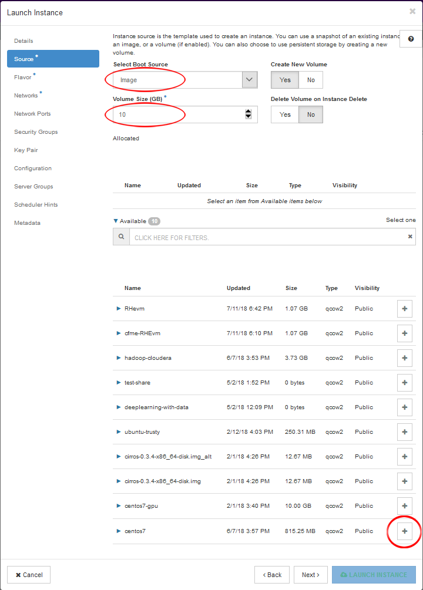Expand the cfme-RHEvm row details

(x=119, y=333)
